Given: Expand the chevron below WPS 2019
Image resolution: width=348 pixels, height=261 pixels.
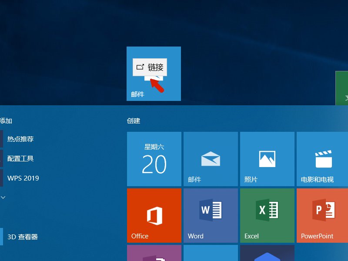Looking at the screenshot, I should 3,197.
